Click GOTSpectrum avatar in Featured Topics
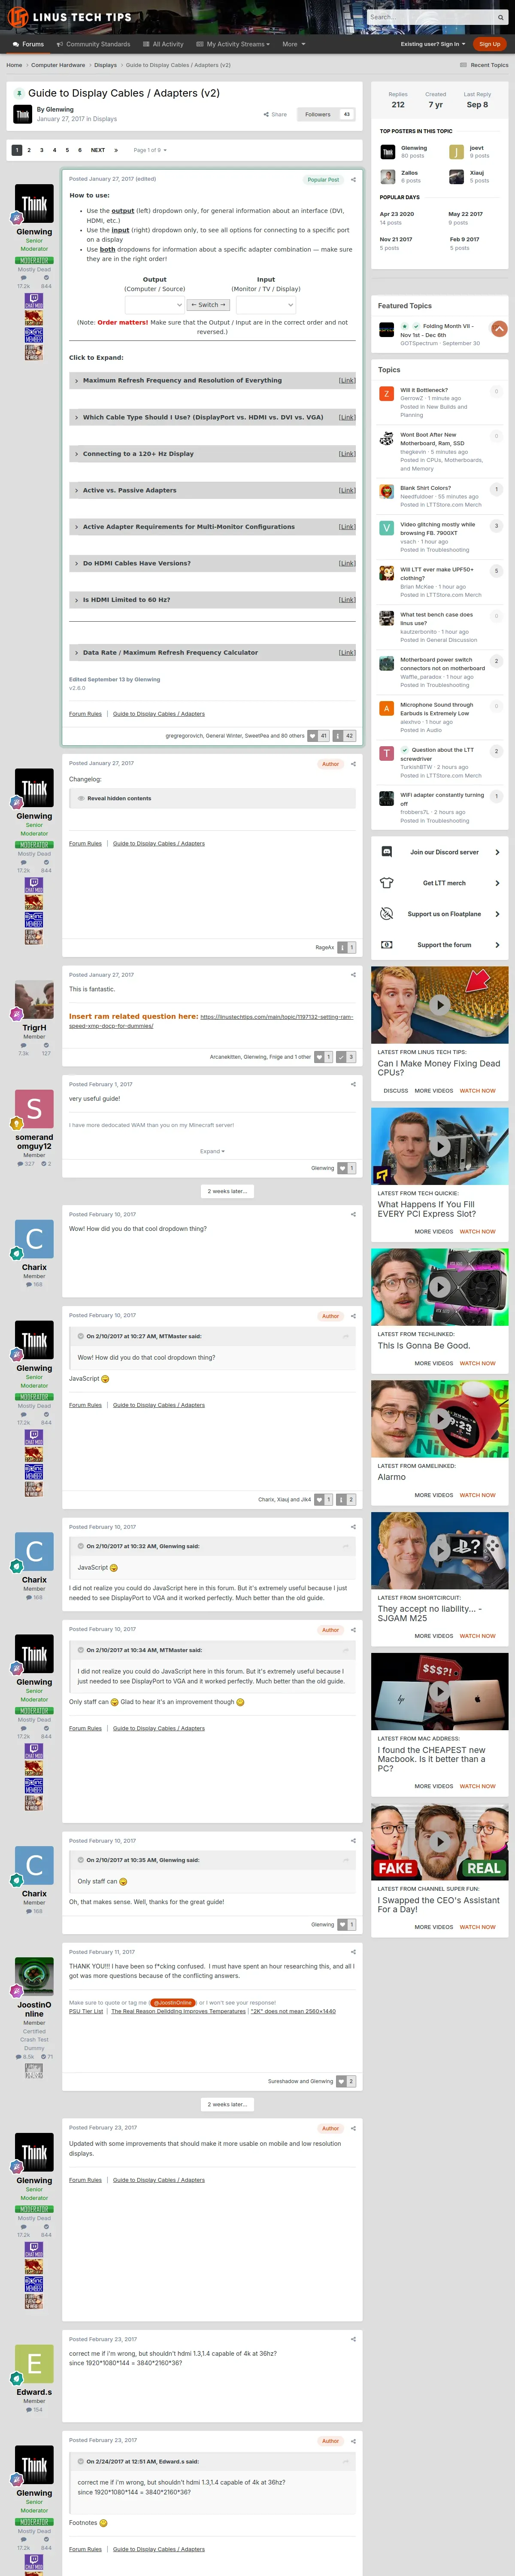The width and height of the screenshot is (515, 2576). pos(386,330)
